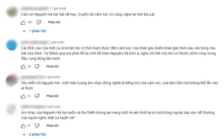The height and width of the screenshot is (139, 224).
Task: Reply to the Đà Lạt comment via Phản hồi
Action: [54, 22]
